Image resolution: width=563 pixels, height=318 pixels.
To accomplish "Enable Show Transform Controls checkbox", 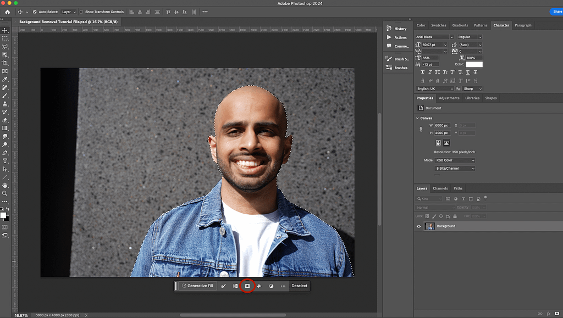I will (x=82, y=12).
